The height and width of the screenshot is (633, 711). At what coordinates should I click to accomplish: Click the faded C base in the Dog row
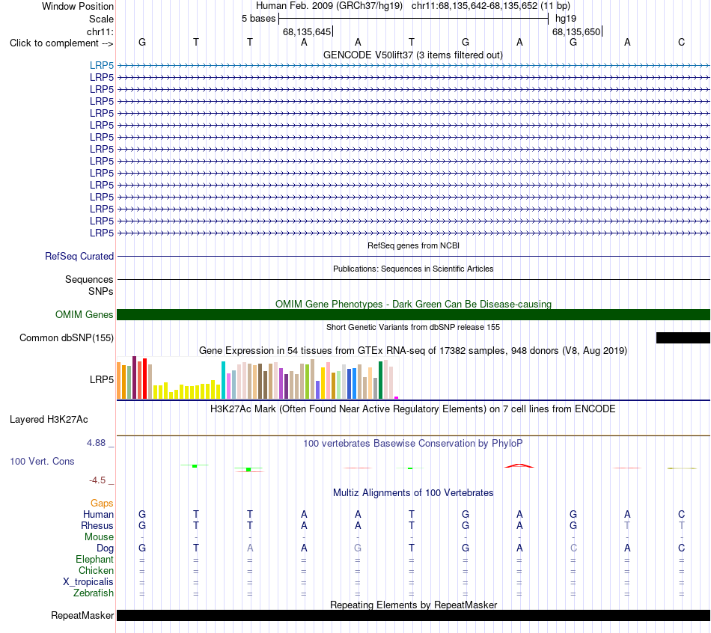(573, 548)
